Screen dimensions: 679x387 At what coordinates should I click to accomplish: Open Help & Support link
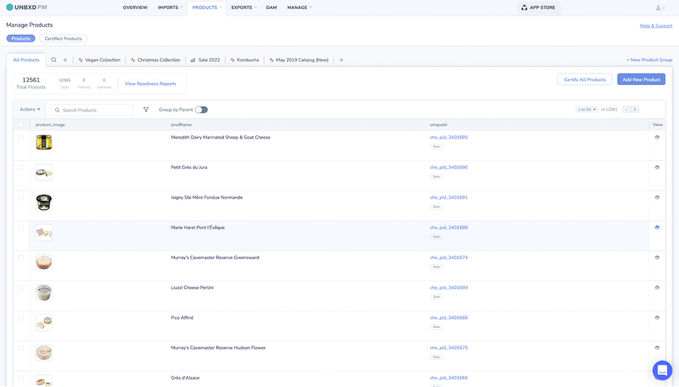point(656,26)
